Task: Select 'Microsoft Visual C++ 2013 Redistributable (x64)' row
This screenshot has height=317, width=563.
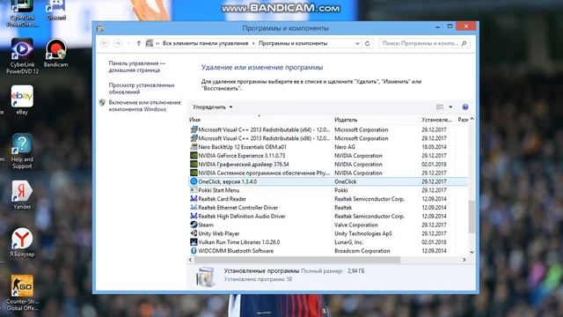Action: 328,129
